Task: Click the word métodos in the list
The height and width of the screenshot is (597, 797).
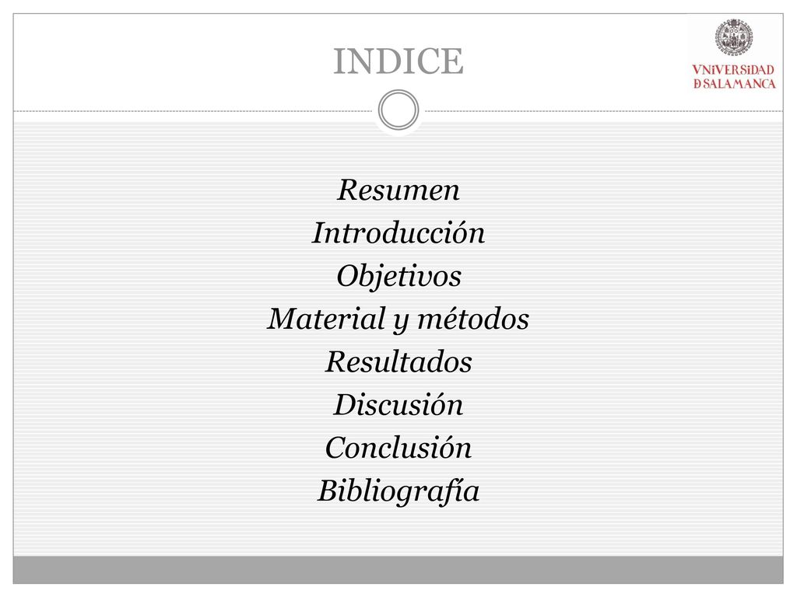Action: [x=473, y=319]
